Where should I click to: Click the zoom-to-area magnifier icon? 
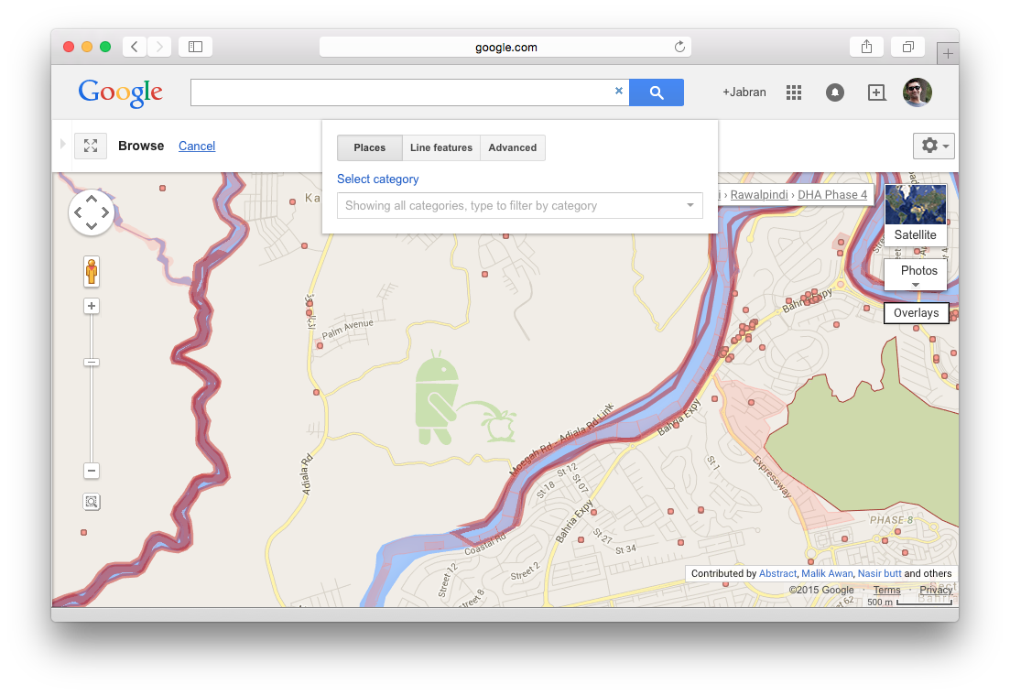tap(92, 502)
